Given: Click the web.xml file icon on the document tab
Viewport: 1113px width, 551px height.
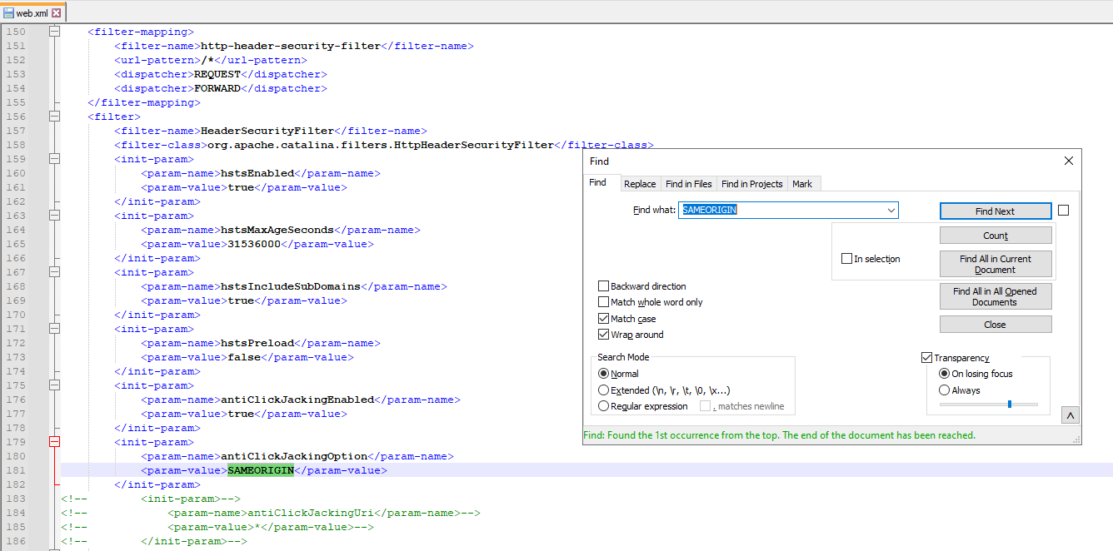Looking at the screenshot, I should (8, 13).
